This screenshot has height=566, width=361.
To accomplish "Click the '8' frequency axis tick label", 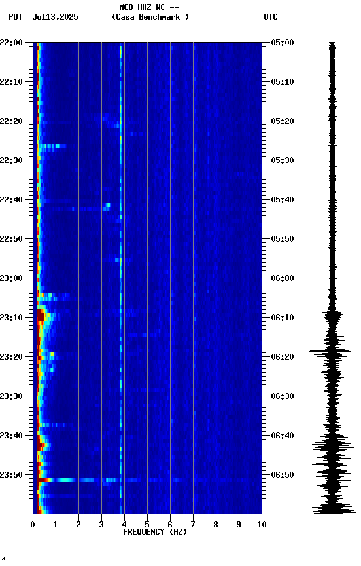I will tap(216, 525).
